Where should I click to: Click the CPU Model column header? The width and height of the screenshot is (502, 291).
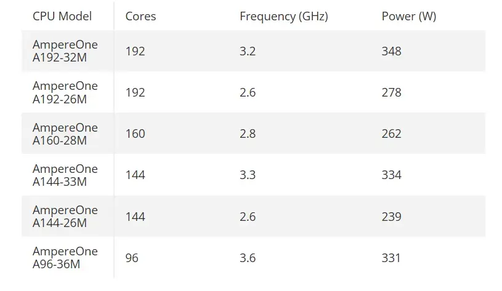62,16
